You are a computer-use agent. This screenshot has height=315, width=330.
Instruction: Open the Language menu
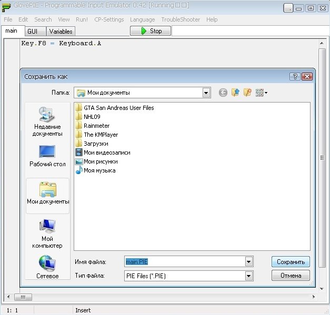pyautogui.click(x=143, y=19)
